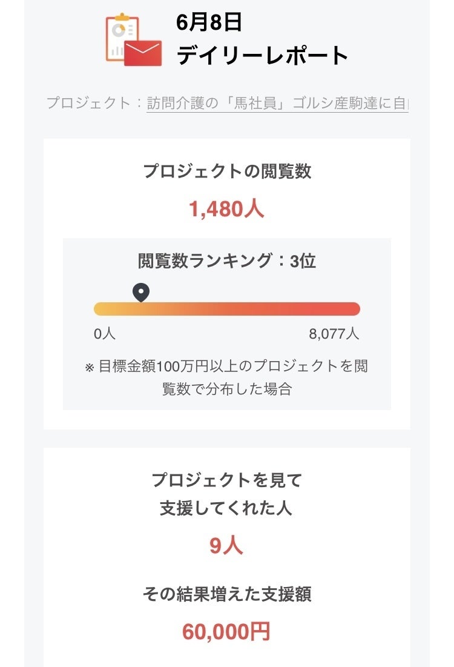Click the black location pin marker
Screen dimensions: 454x667
tap(141, 293)
